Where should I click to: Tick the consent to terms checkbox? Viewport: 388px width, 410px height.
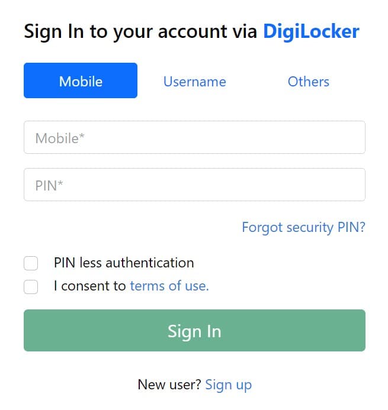[x=31, y=286]
